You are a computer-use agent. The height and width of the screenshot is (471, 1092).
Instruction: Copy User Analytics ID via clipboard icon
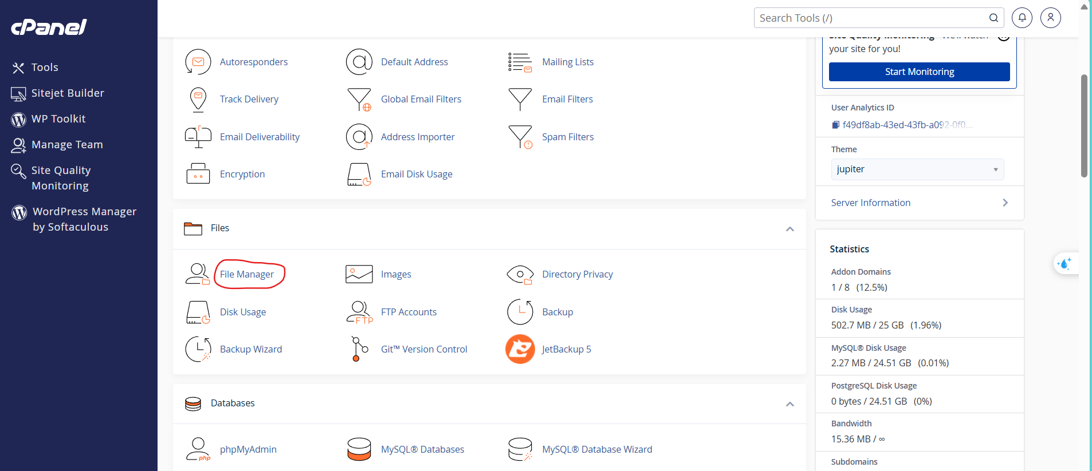[x=836, y=125]
